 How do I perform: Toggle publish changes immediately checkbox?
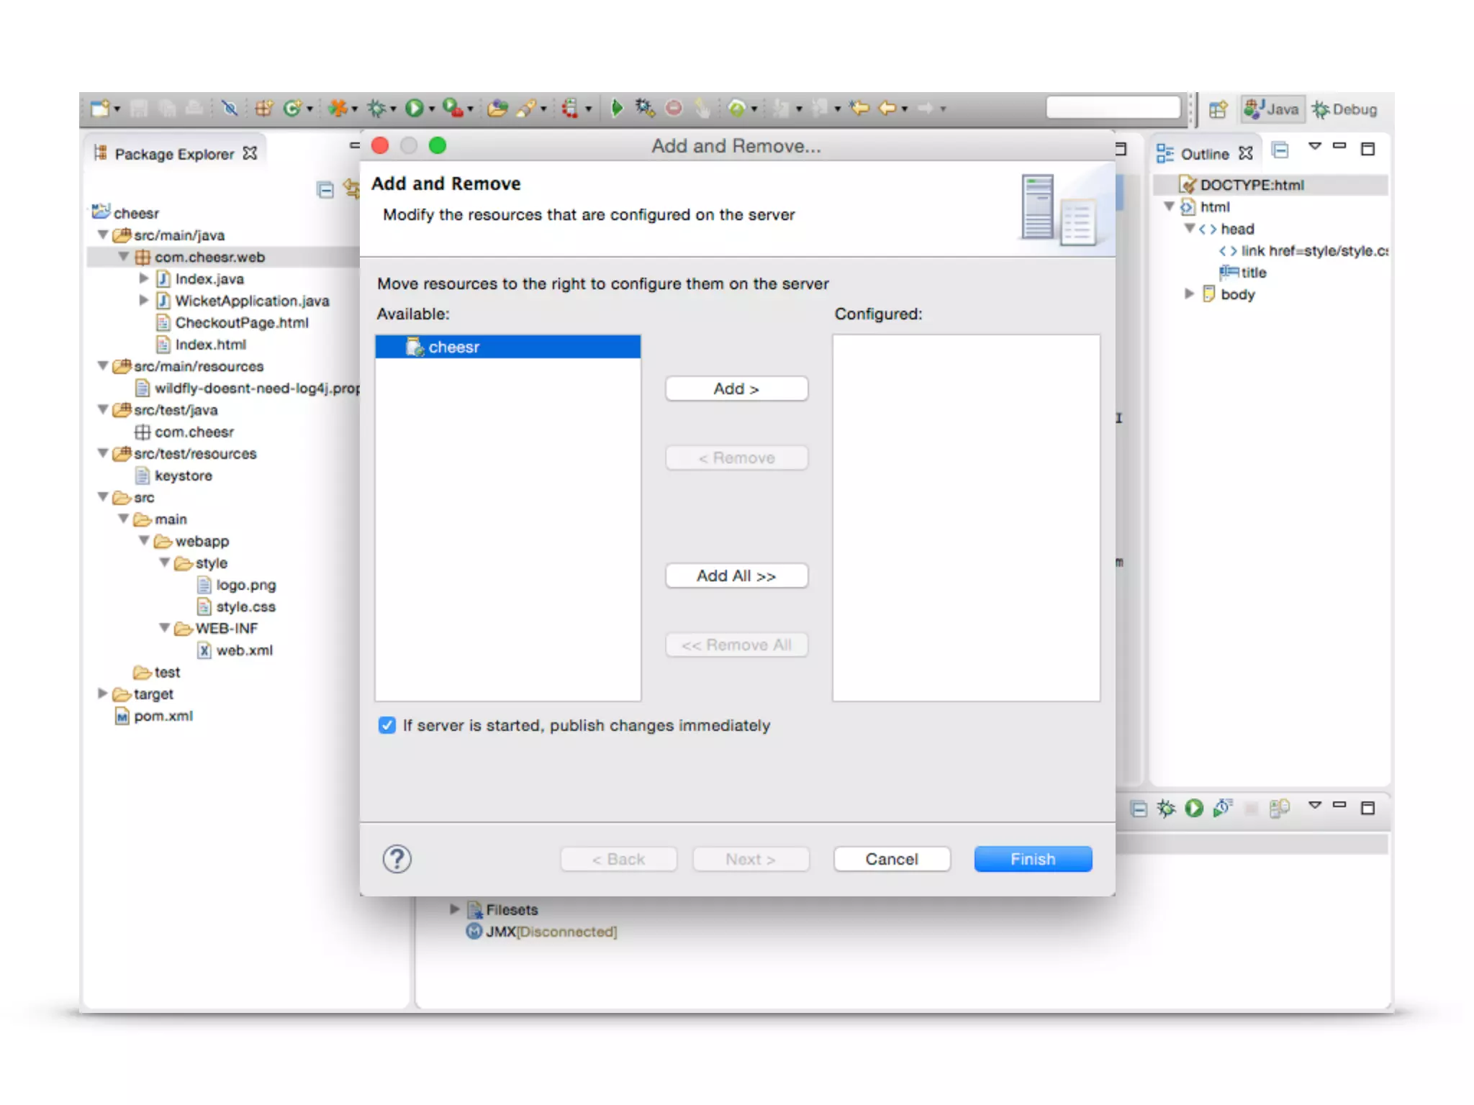pyautogui.click(x=387, y=725)
